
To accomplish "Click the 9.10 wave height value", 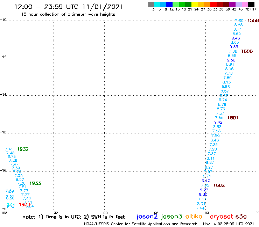I will coord(206,181).
